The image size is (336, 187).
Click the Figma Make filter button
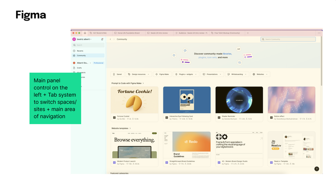pyautogui.click(x=162, y=74)
